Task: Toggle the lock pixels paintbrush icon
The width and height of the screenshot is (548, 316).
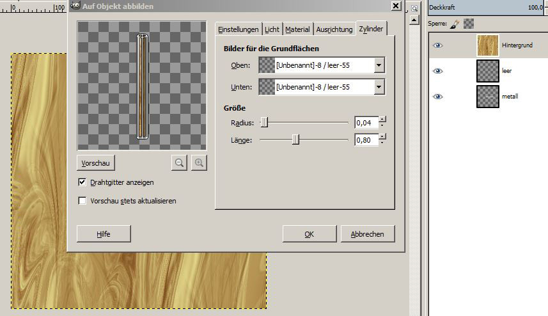Action: (455, 24)
